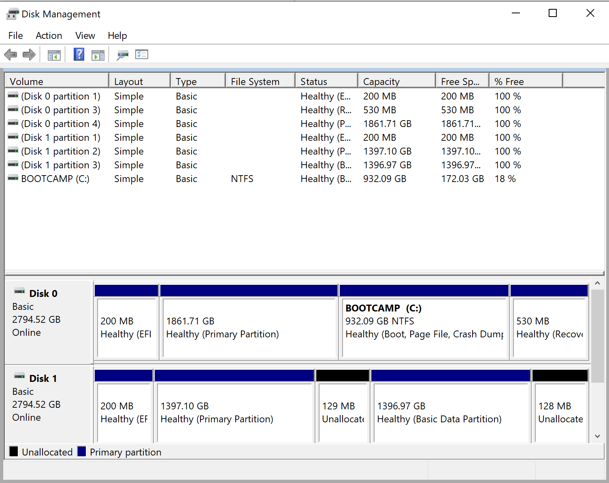Select the (Disk 1 partition 2) list row
This screenshot has height=483, width=609.
click(x=61, y=151)
